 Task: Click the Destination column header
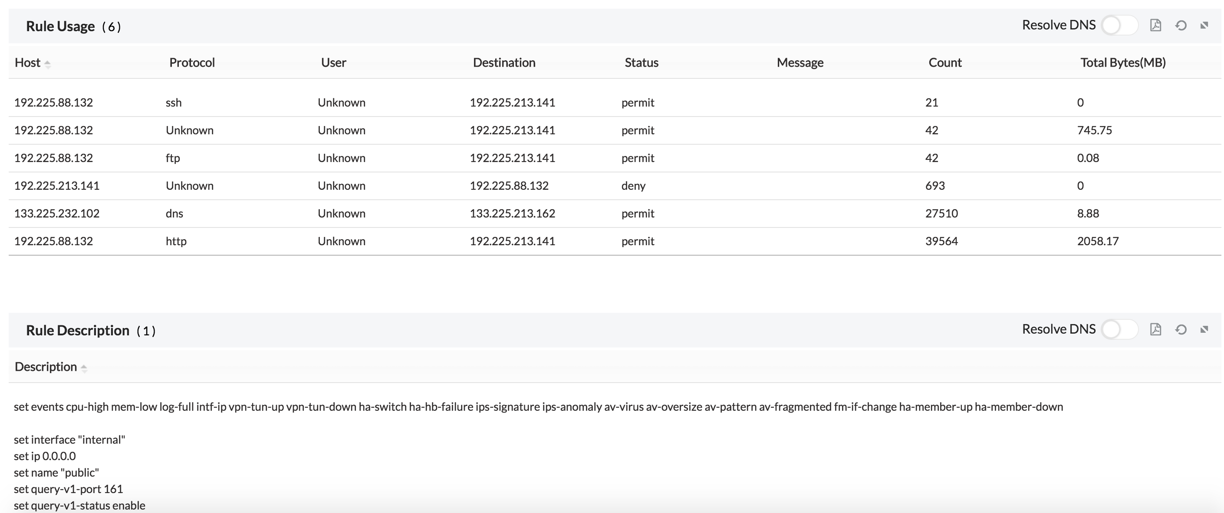[503, 62]
